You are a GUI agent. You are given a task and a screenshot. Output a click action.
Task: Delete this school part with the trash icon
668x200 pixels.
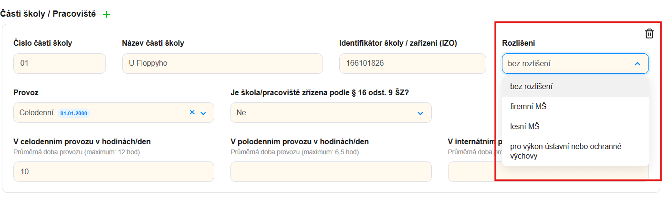(649, 33)
